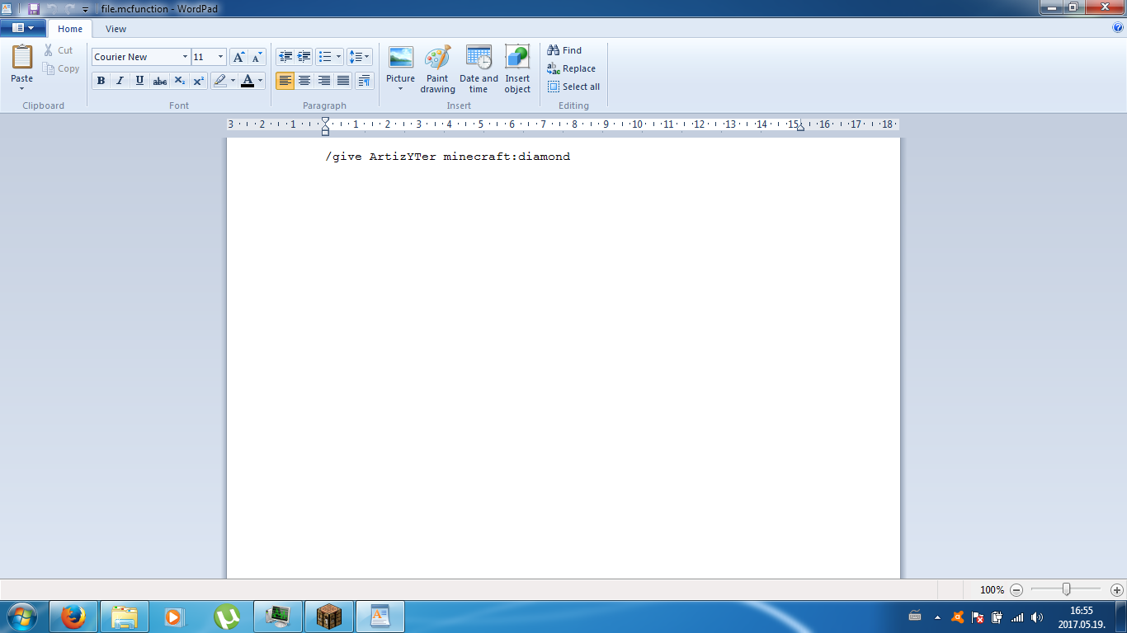Toggle Bold formatting
The width and height of the screenshot is (1127, 633).
coord(101,81)
